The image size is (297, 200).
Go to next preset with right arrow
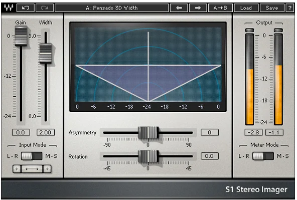click(x=198, y=8)
